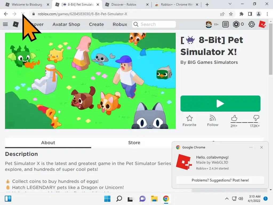The image size is (273, 205).
Task: Open the Robux menu item
Action: (120, 24)
